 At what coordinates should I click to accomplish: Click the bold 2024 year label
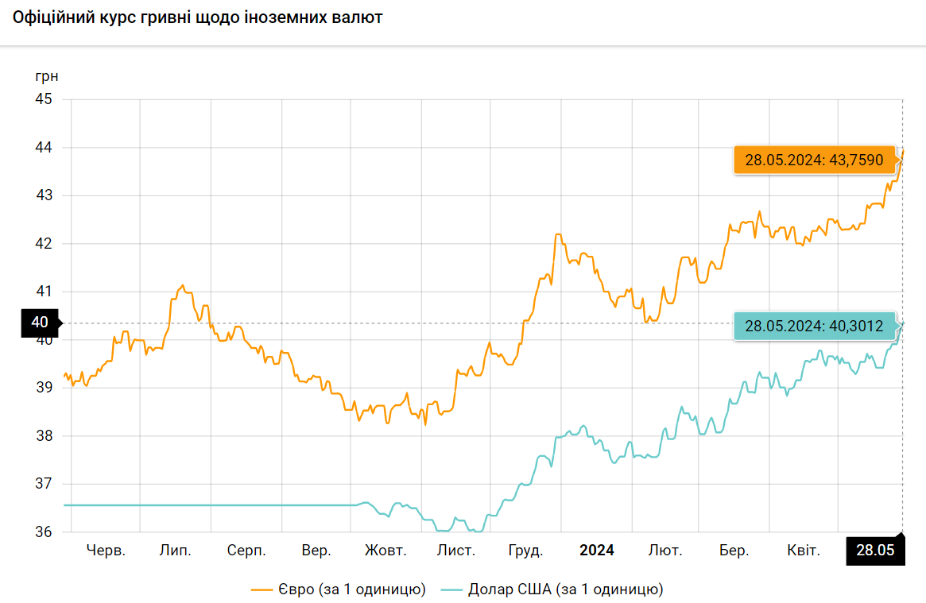[x=596, y=551]
